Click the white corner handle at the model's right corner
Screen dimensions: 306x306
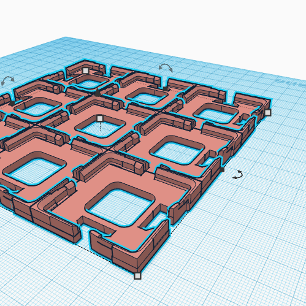268,113
